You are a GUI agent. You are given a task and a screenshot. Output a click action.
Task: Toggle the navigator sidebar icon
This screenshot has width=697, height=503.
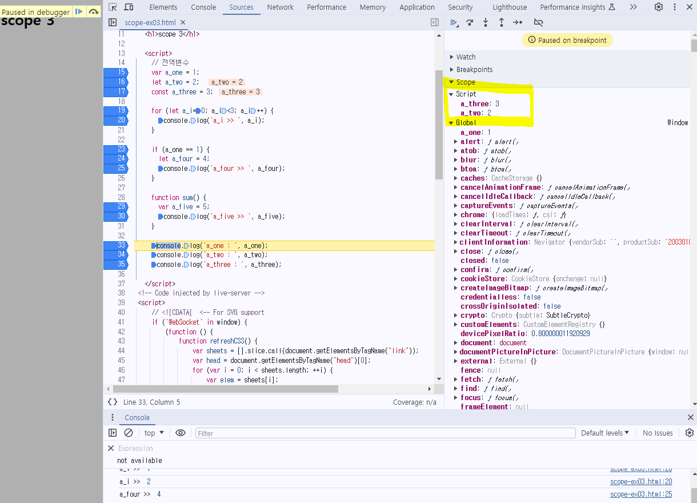tap(113, 22)
